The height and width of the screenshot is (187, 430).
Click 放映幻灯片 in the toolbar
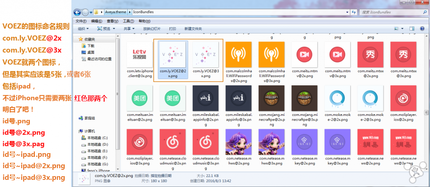coord(152,29)
